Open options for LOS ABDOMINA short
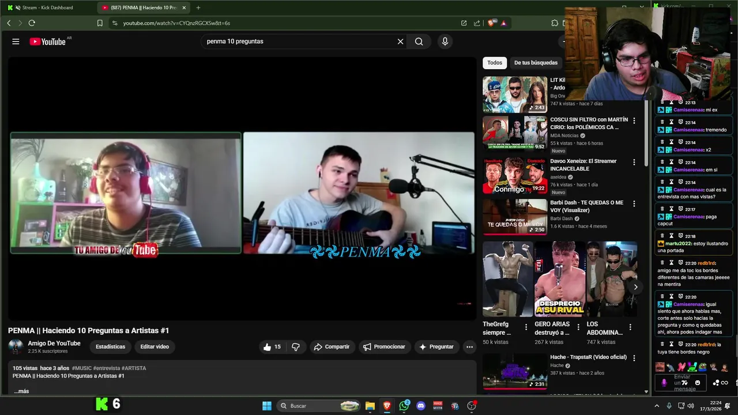This screenshot has width=738, height=415. point(630,327)
